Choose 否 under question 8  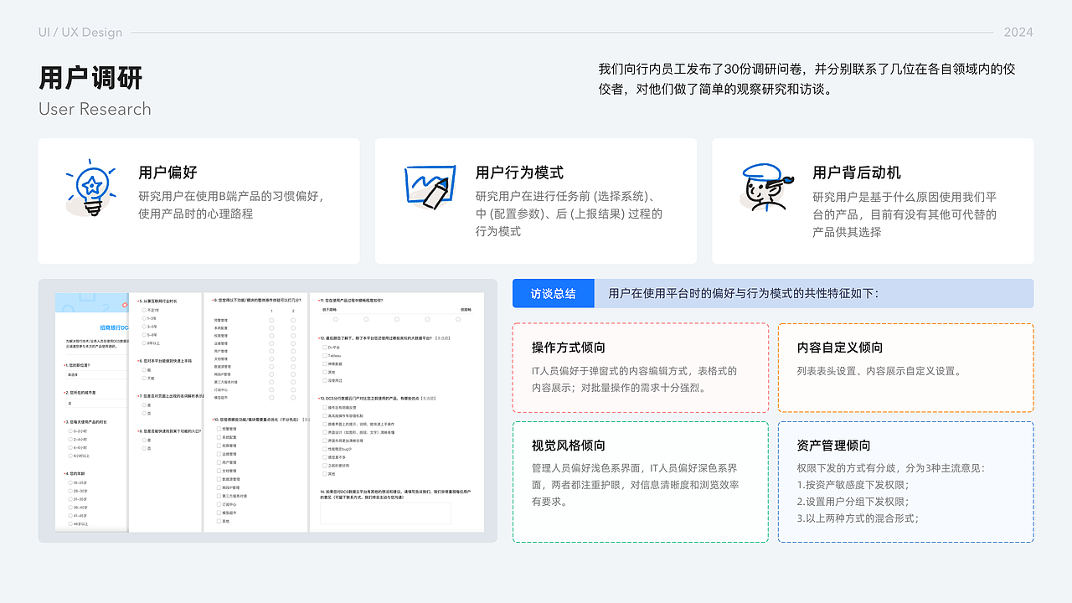[x=144, y=449]
